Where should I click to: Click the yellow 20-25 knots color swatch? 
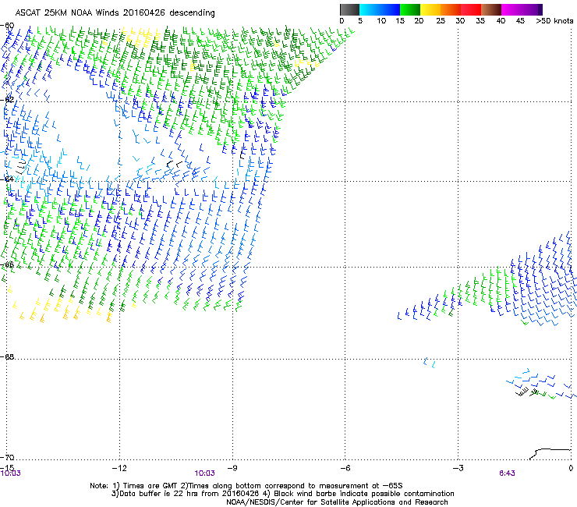coord(430,9)
